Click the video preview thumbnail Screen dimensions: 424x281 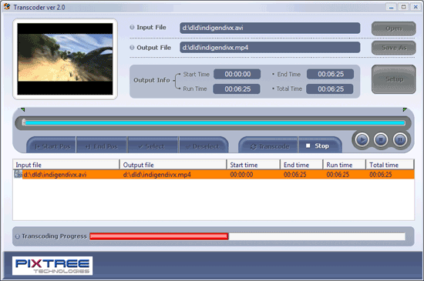tap(65, 59)
